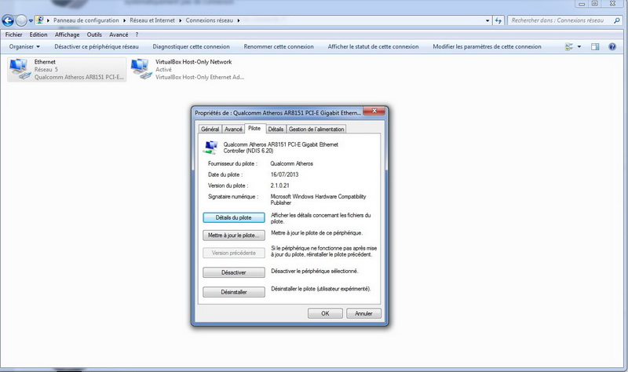This screenshot has height=372, width=628.
Task: Click Annuler in the properties dialog
Action: (363, 314)
